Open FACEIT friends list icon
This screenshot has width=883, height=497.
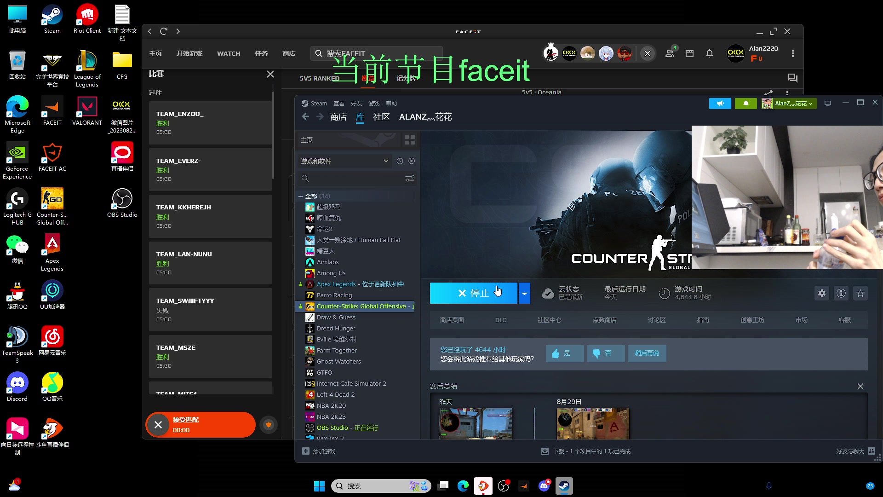coord(670,53)
